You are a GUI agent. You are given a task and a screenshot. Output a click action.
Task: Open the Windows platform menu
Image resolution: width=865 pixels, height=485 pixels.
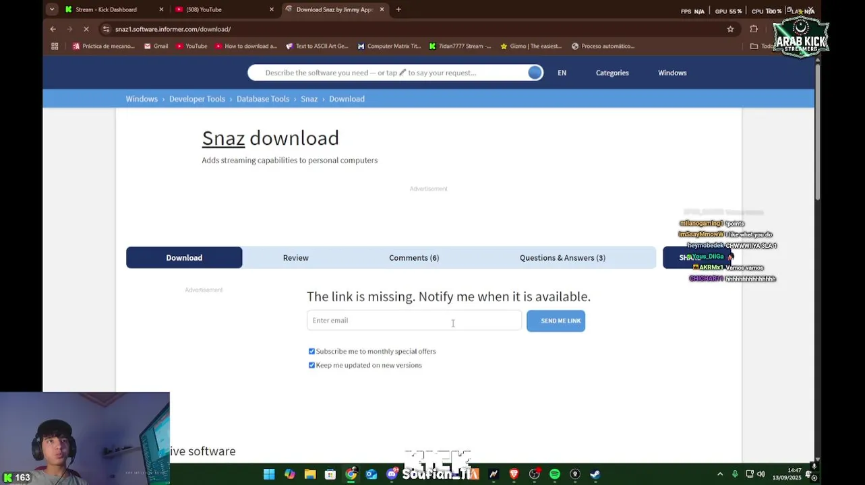click(672, 73)
